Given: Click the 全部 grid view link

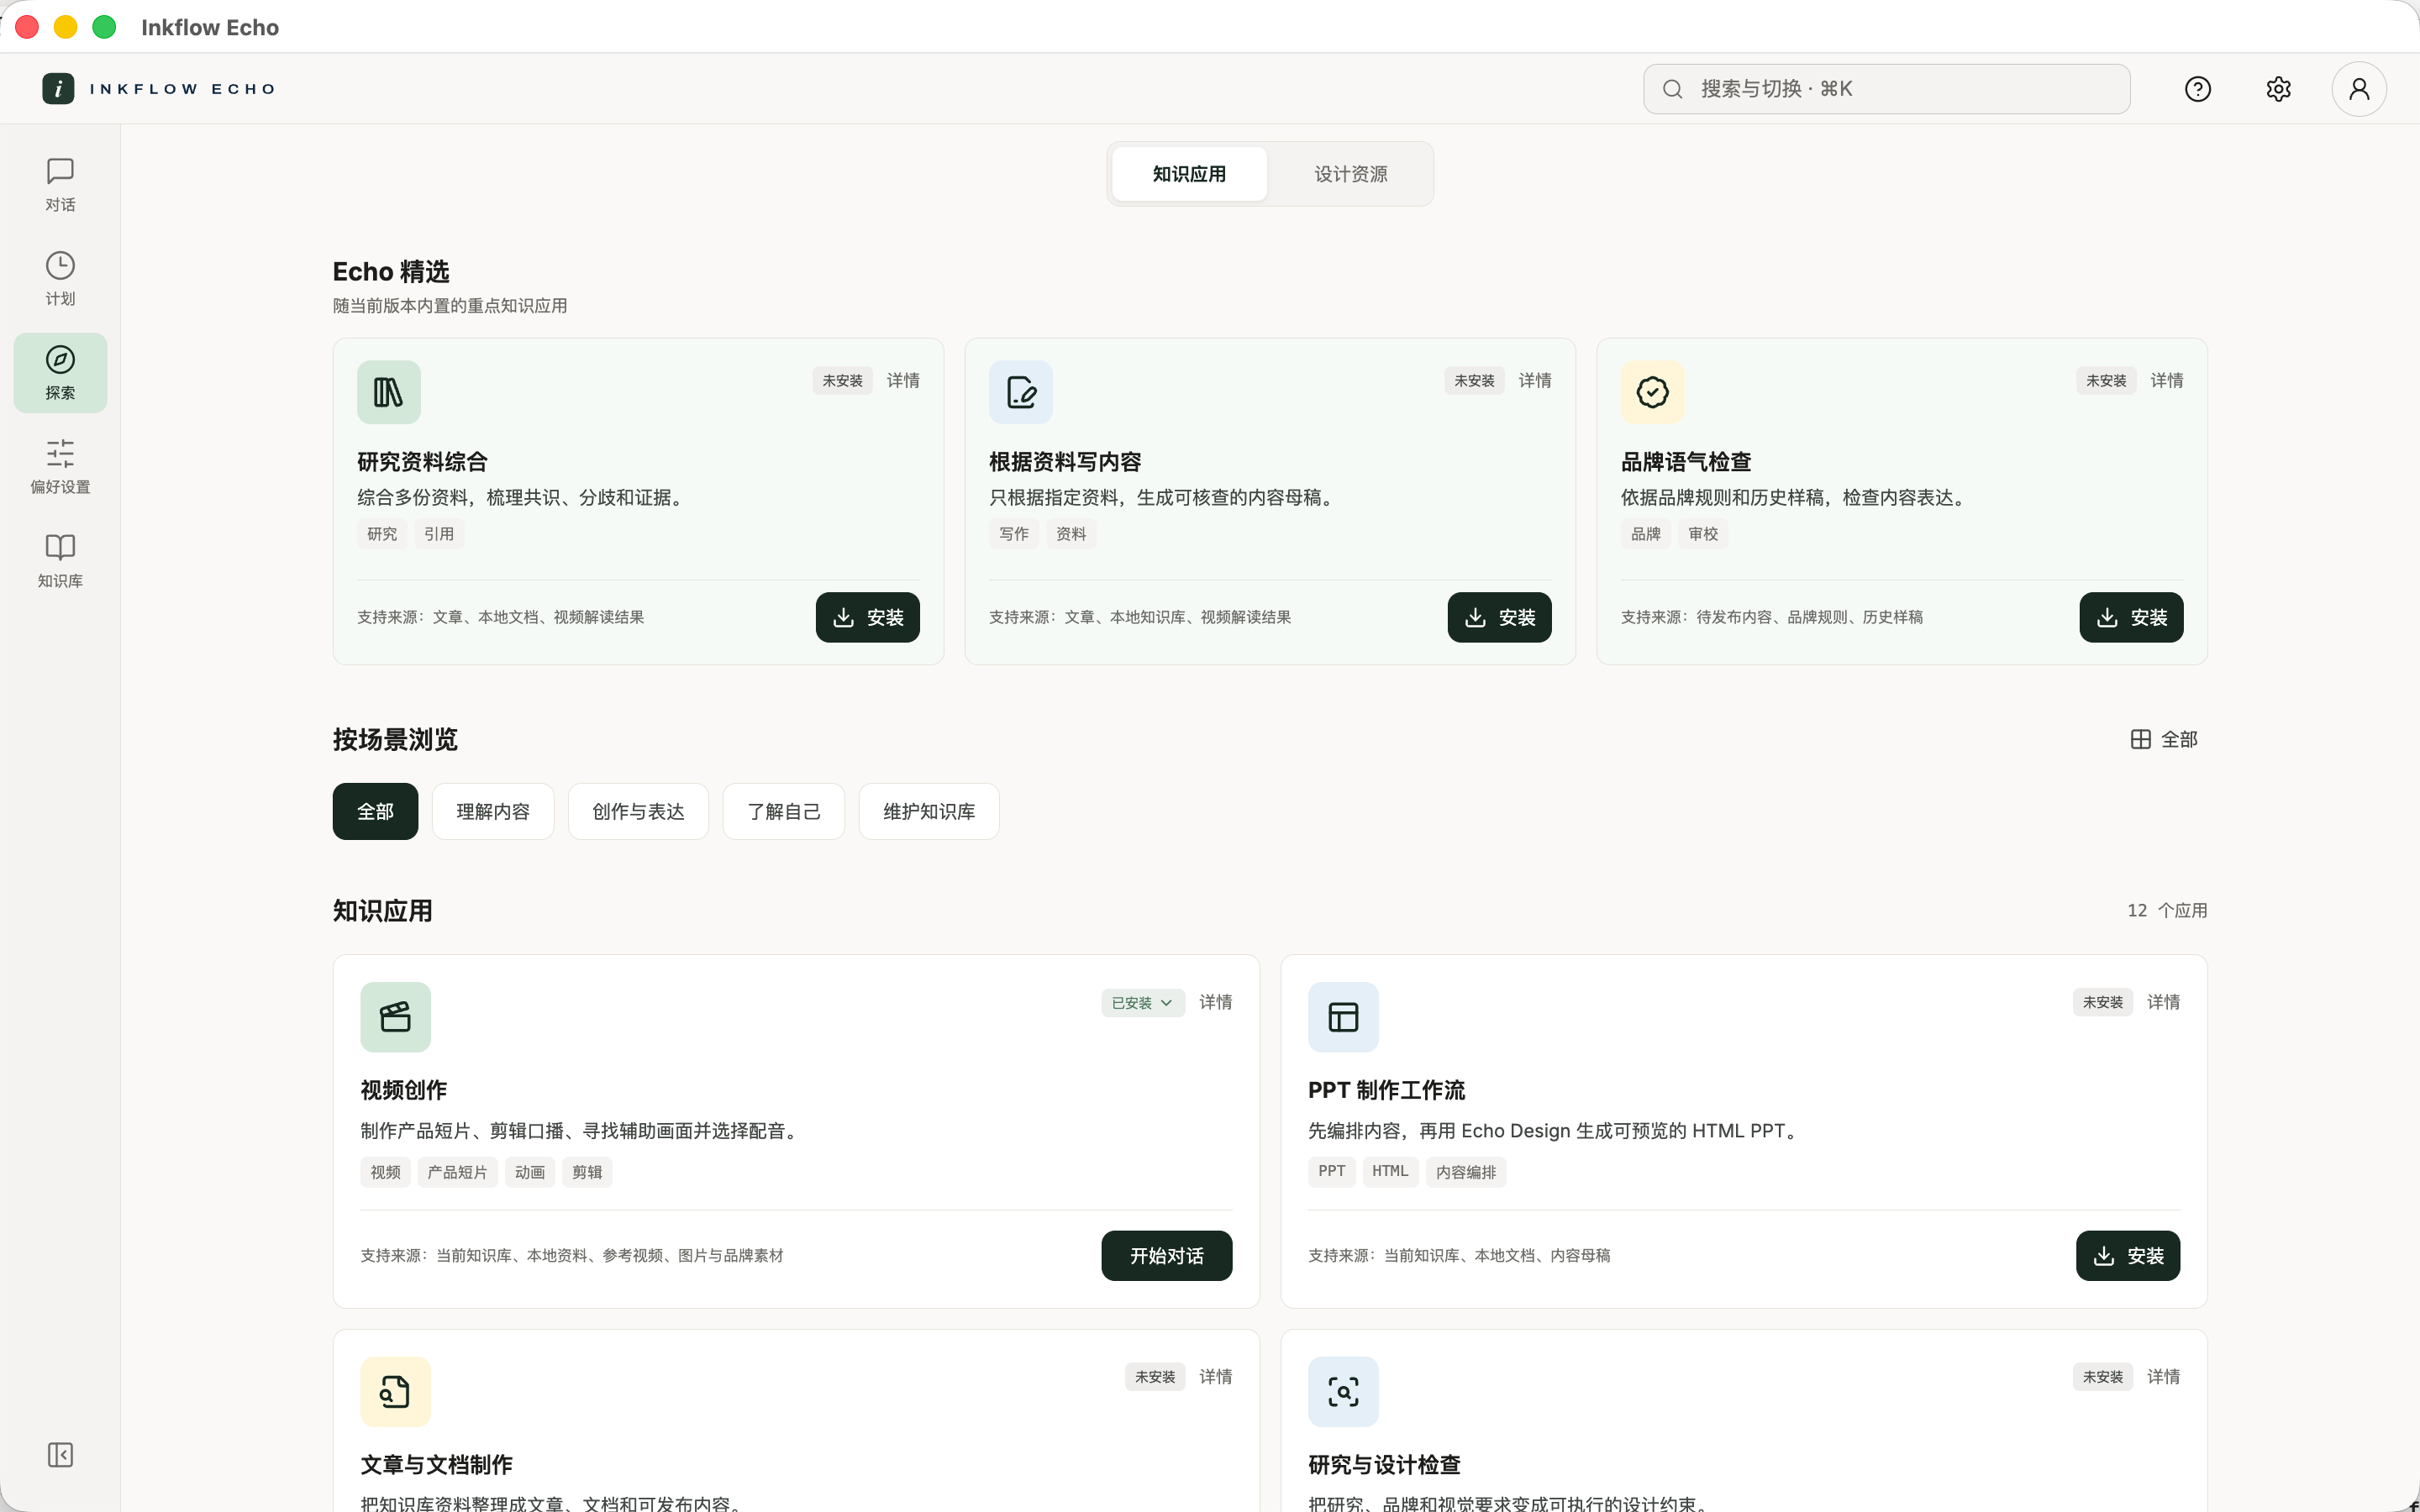Looking at the screenshot, I should click(2163, 739).
